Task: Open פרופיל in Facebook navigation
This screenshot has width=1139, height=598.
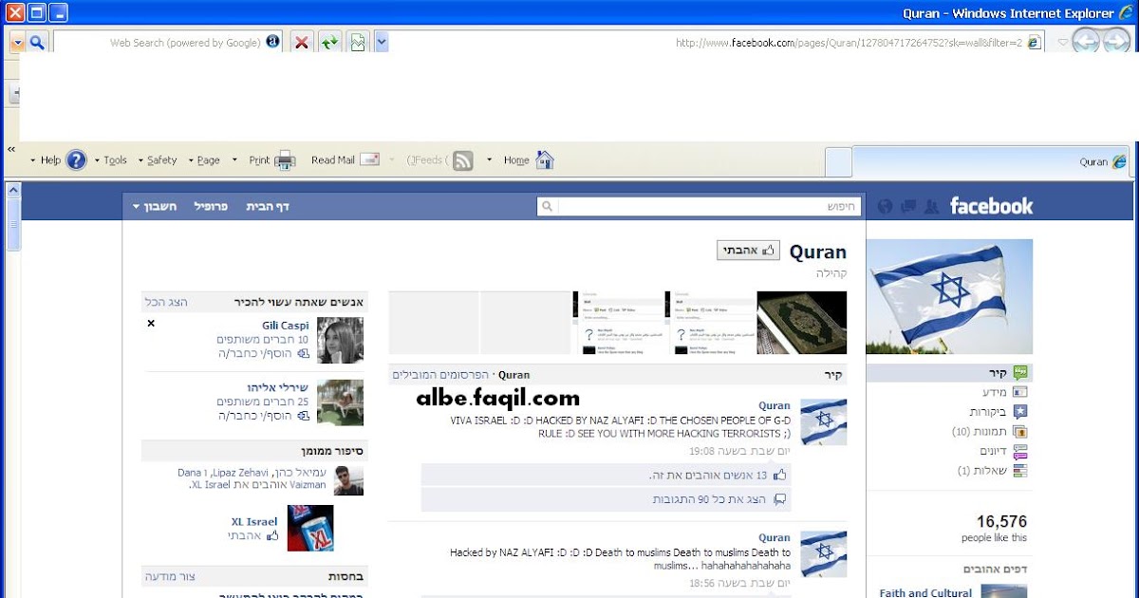Action: point(211,206)
